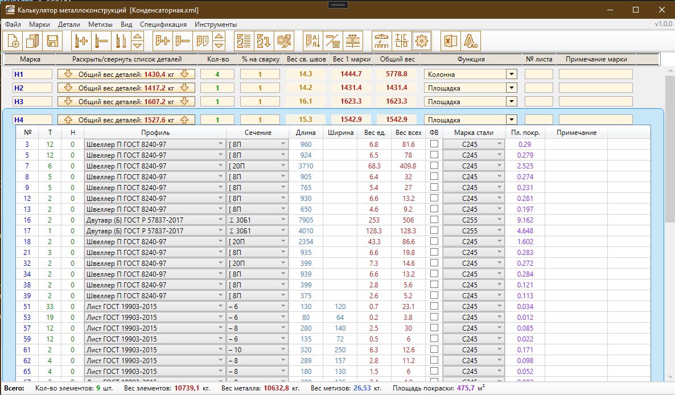
Task: Open the details list icon
Action: pyautogui.click(x=244, y=42)
